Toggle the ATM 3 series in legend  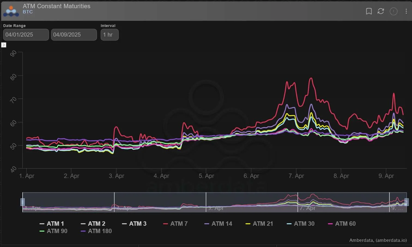click(134, 224)
